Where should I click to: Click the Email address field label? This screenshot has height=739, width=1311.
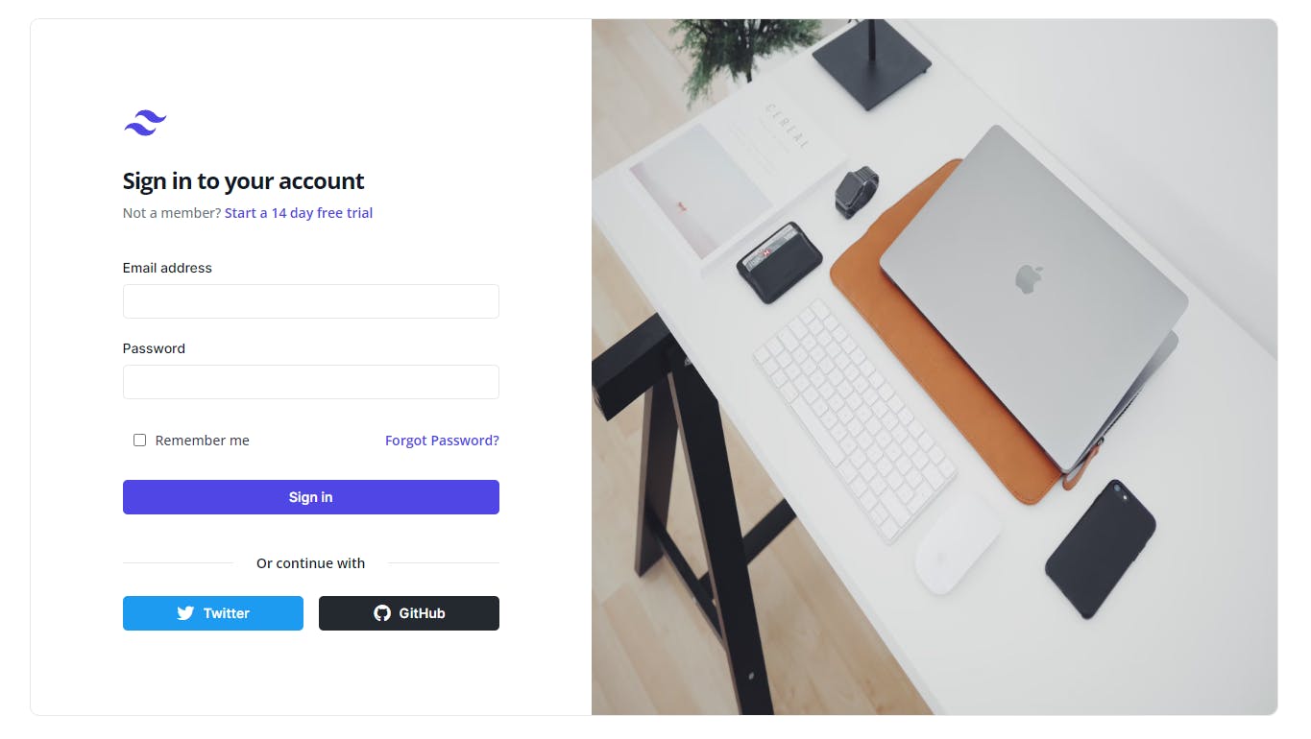[x=167, y=268]
